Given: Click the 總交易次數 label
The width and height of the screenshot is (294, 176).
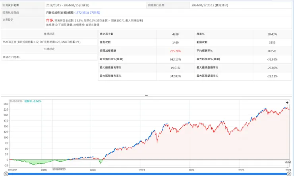Looking at the screenshot, I should pyautogui.click(x=106, y=34).
